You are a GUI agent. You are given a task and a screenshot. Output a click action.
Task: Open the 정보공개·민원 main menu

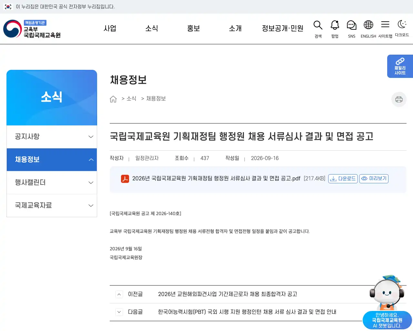(283, 28)
